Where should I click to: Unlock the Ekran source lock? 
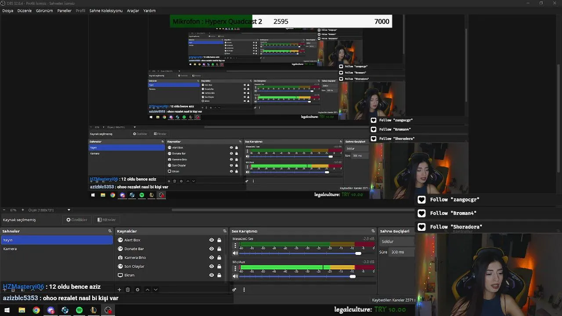pos(219,275)
